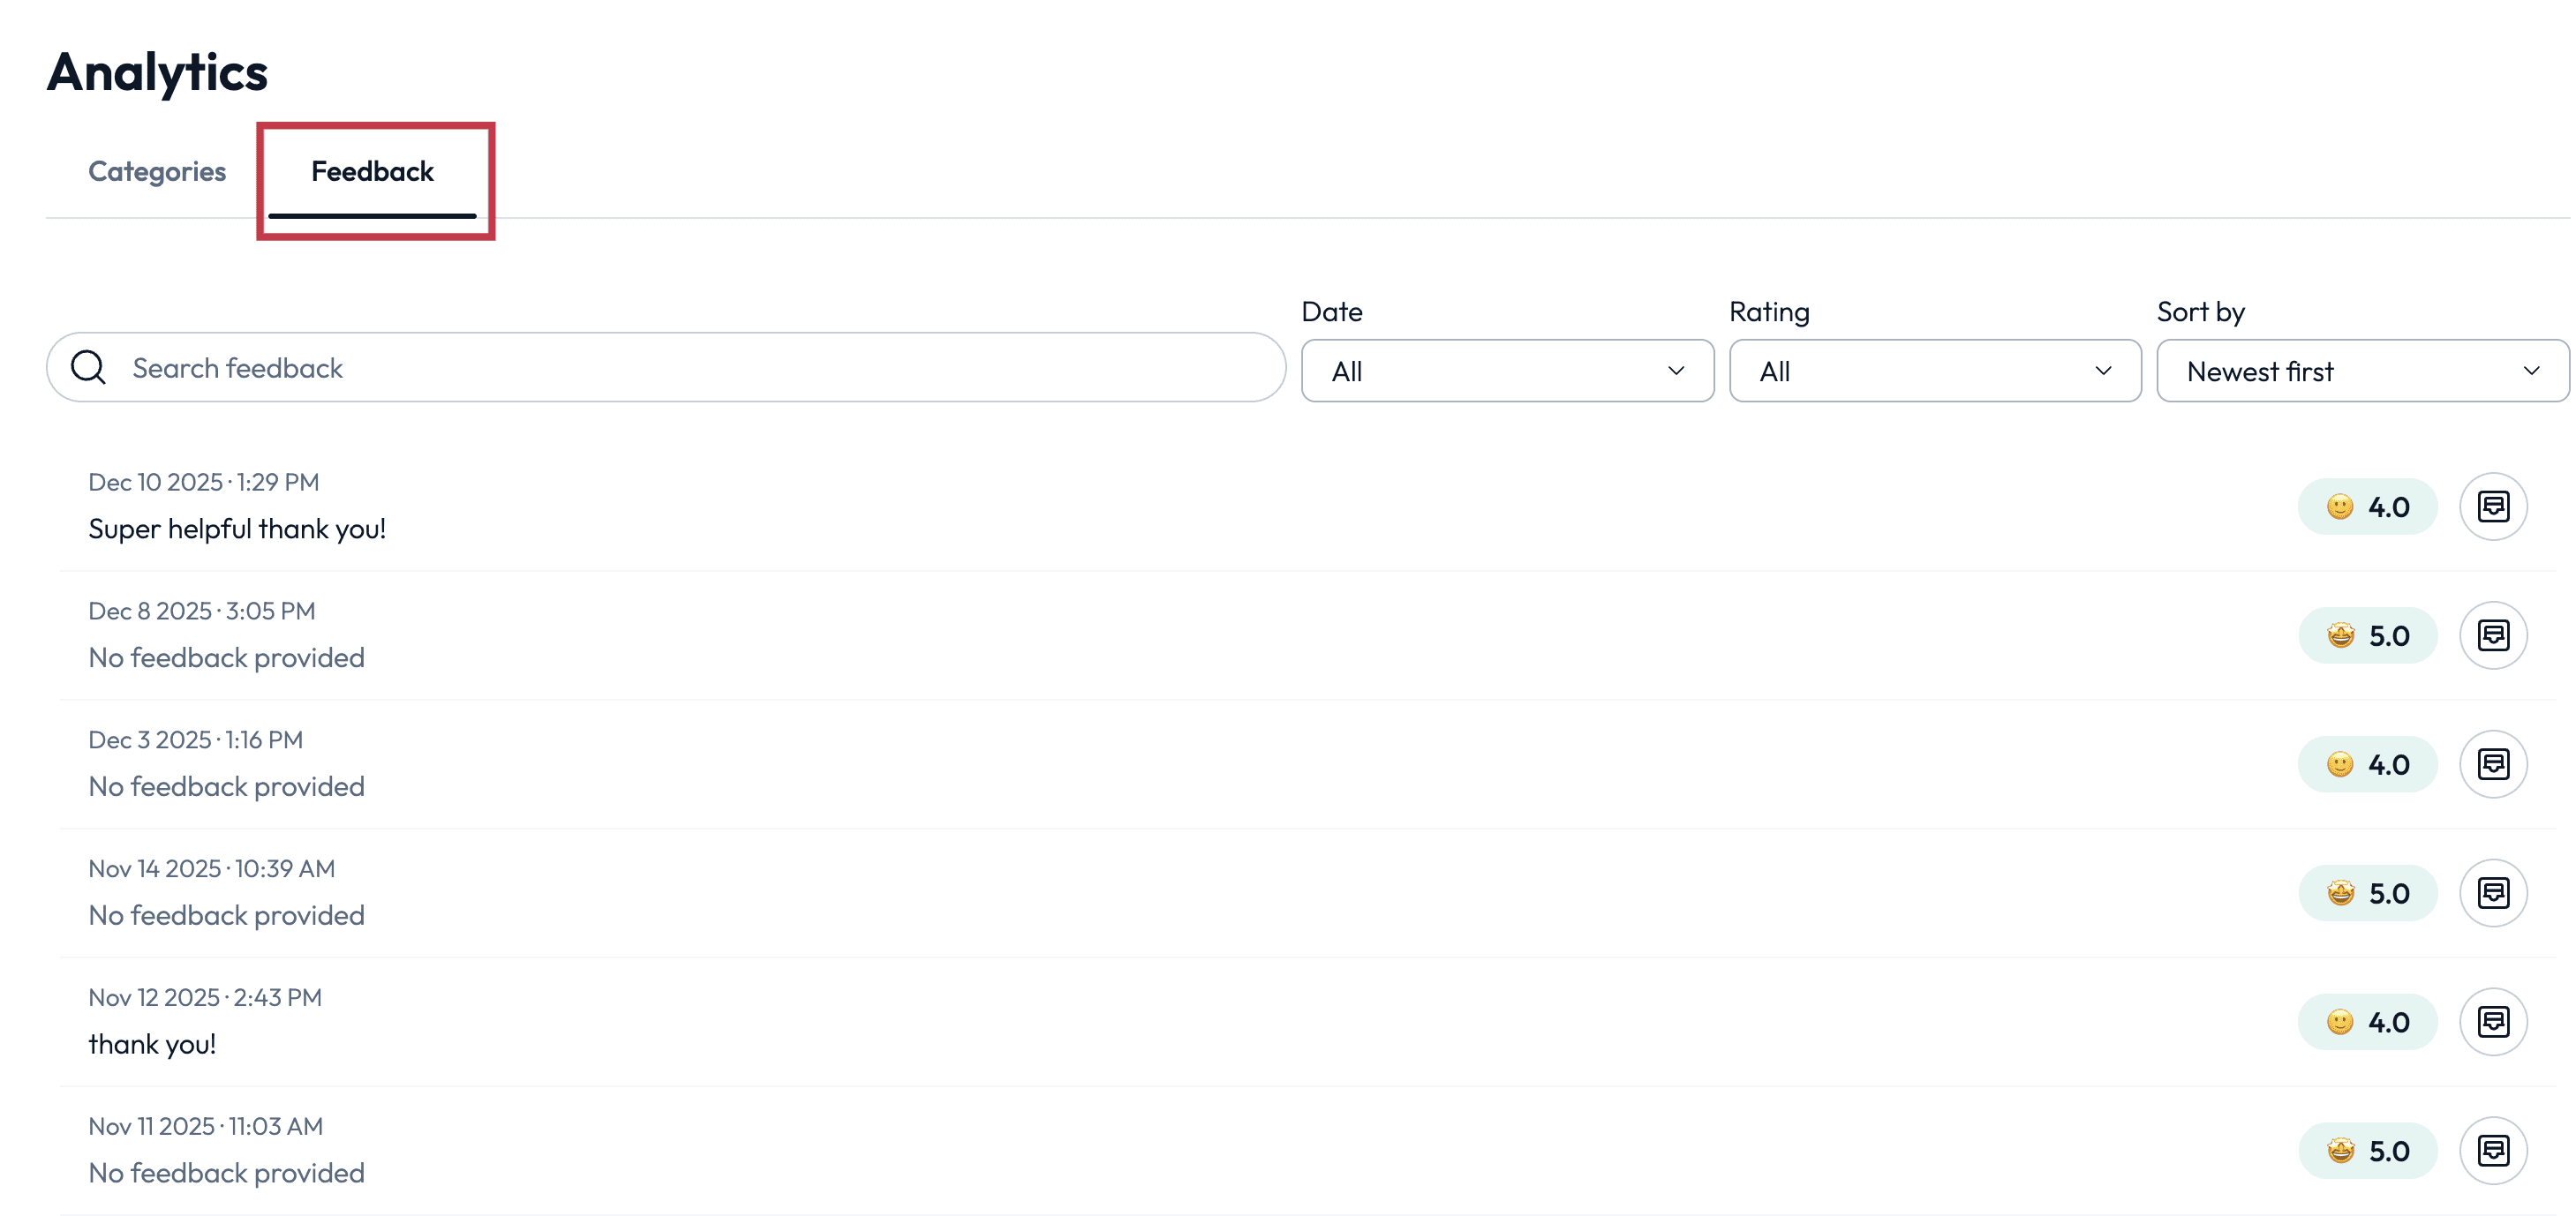Click the magnifier search icon

89,368
